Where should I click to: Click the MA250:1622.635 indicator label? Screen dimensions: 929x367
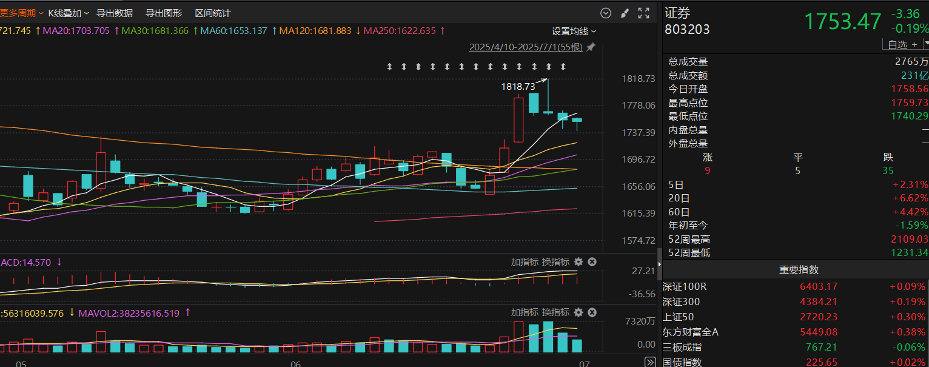tap(400, 30)
